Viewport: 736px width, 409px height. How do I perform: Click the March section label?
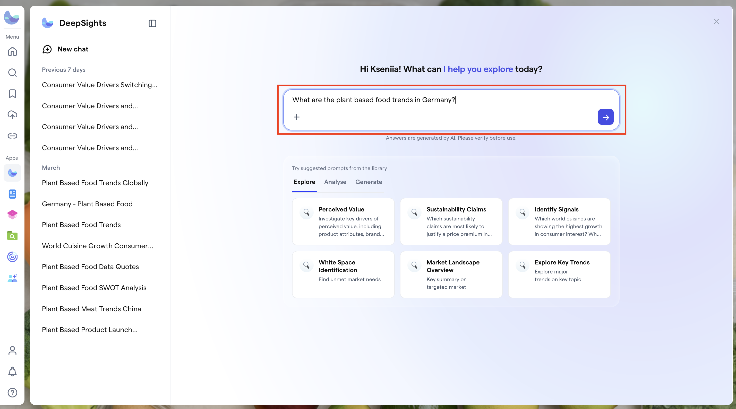coord(51,168)
